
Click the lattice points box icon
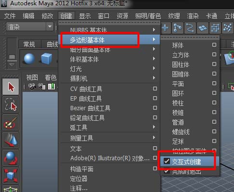(215, 28)
